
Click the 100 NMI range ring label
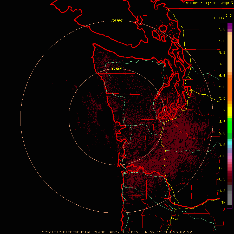(117, 21)
